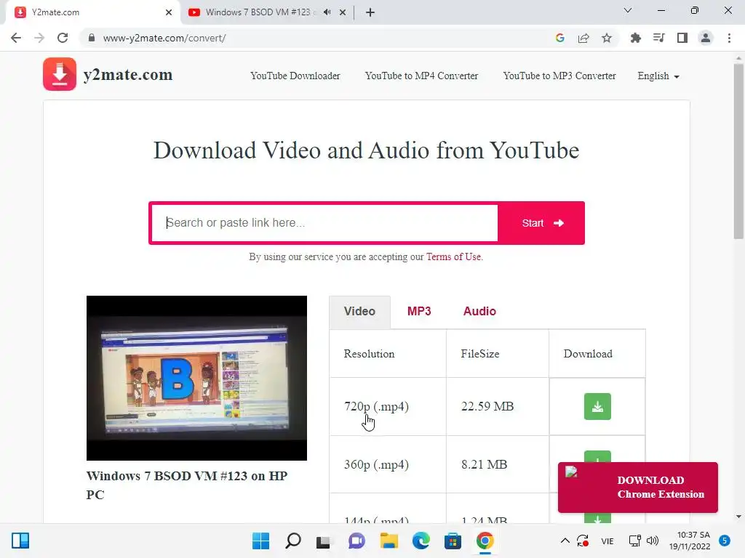The height and width of the screenshot is (558, 745).
Task: Open the Chrome profile avatar
Action: (x=706, y=38)
